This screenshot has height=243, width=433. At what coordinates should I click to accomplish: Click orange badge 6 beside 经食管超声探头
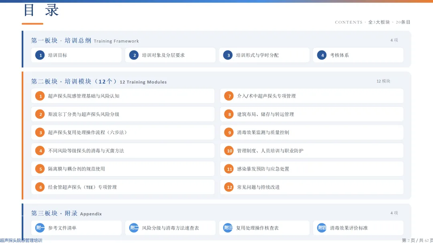40,187
